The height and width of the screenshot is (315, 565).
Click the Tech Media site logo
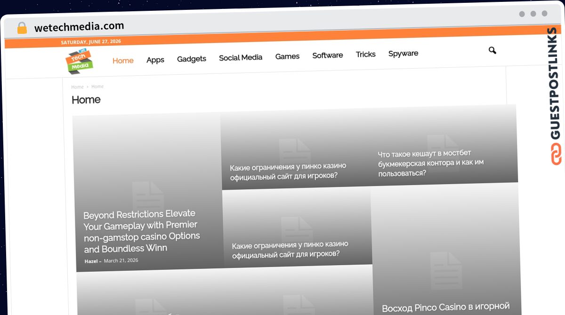pyautogui.click(x=80, y=62)
